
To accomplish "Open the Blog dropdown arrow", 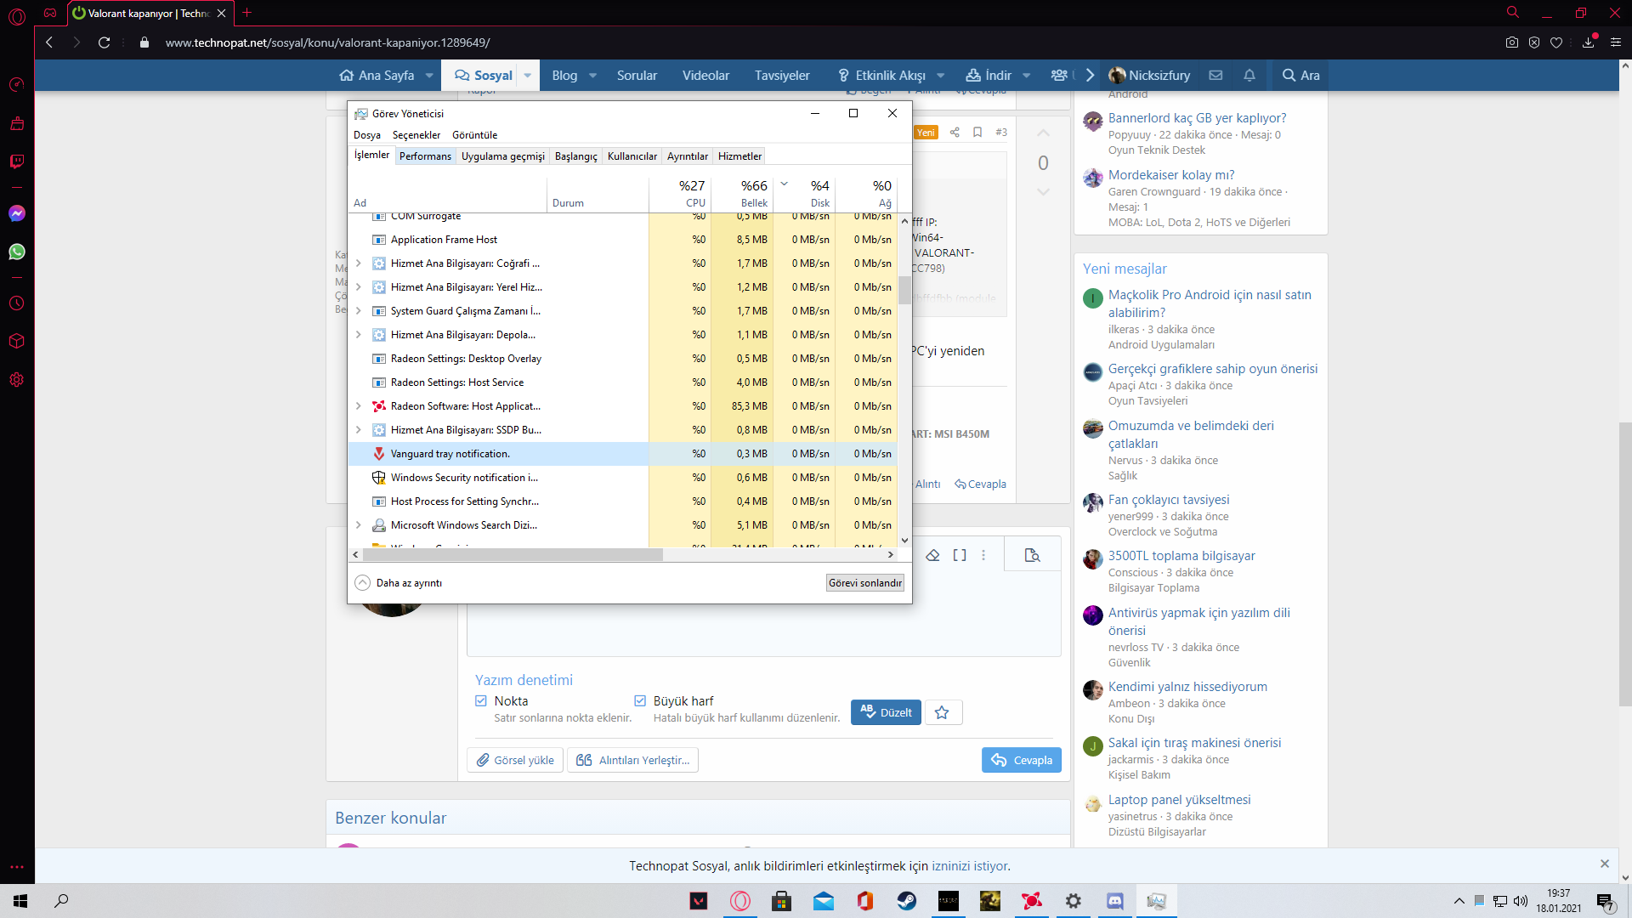I will coord(593,76).
